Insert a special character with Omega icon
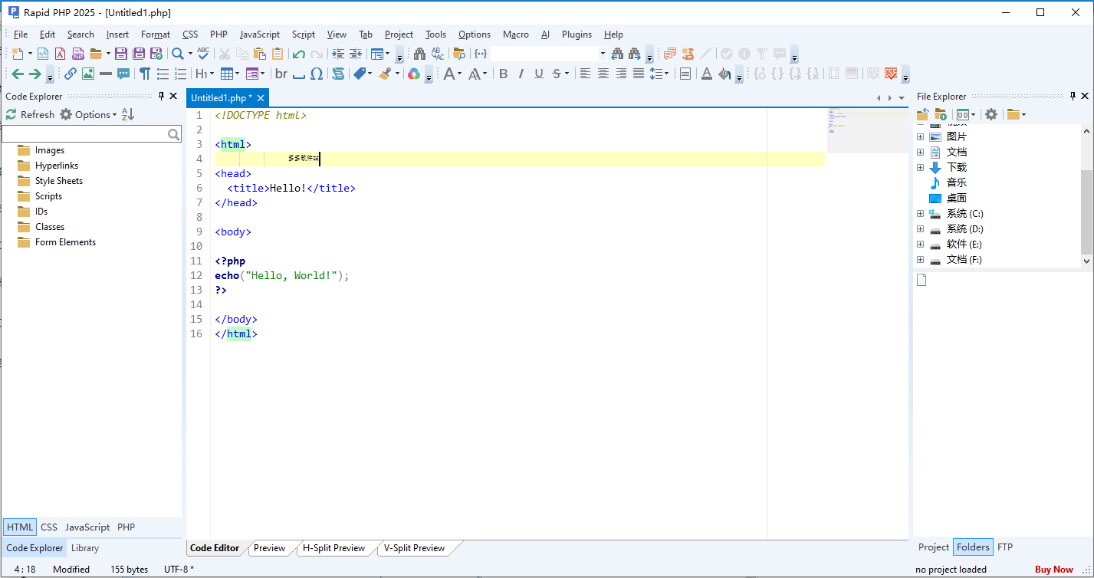 click(x=316, y=74)
